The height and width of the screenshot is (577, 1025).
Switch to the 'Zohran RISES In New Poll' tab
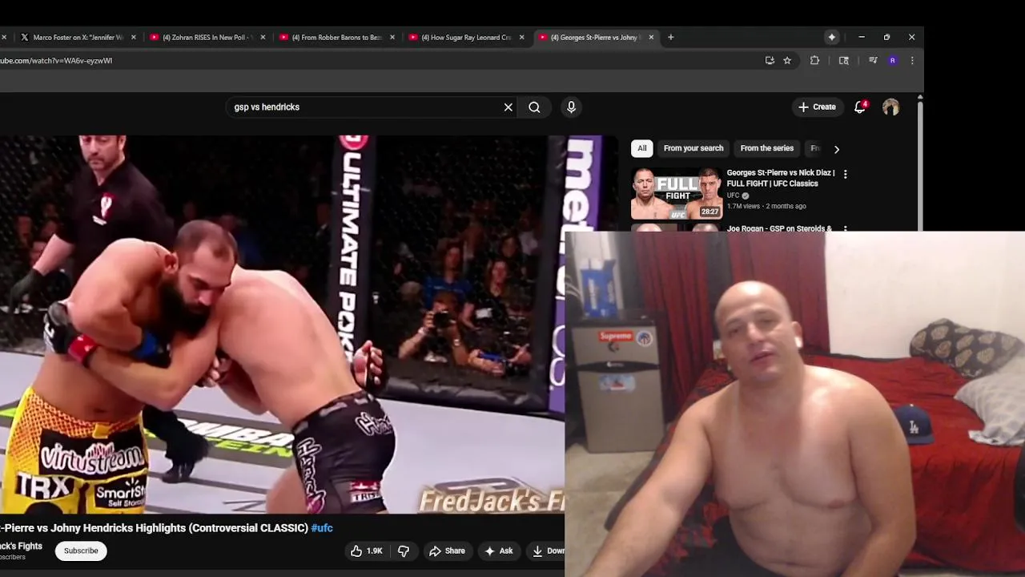point(207,37)
